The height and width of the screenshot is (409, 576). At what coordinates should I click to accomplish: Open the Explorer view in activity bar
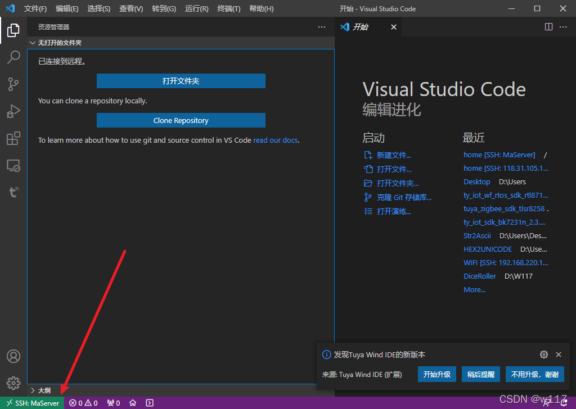13,30
